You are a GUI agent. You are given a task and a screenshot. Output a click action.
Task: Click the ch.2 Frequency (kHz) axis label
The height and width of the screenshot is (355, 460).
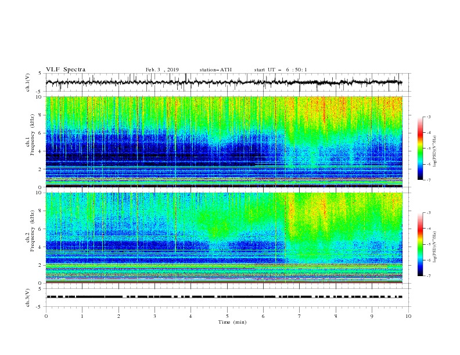[31, 231]
